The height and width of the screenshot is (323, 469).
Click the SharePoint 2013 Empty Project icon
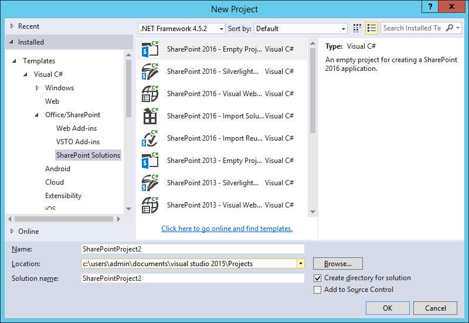pos(150,161)
